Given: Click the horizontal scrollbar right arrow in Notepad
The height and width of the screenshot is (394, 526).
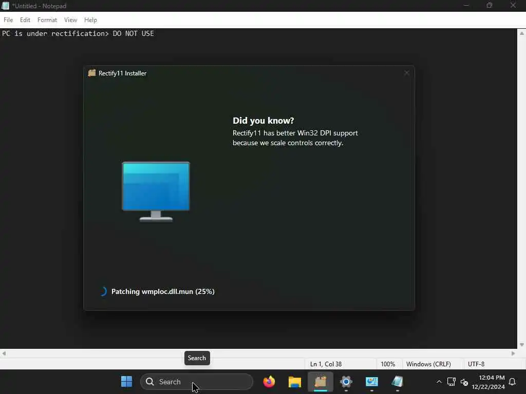Looking at the screenshot, I should 513,353.
